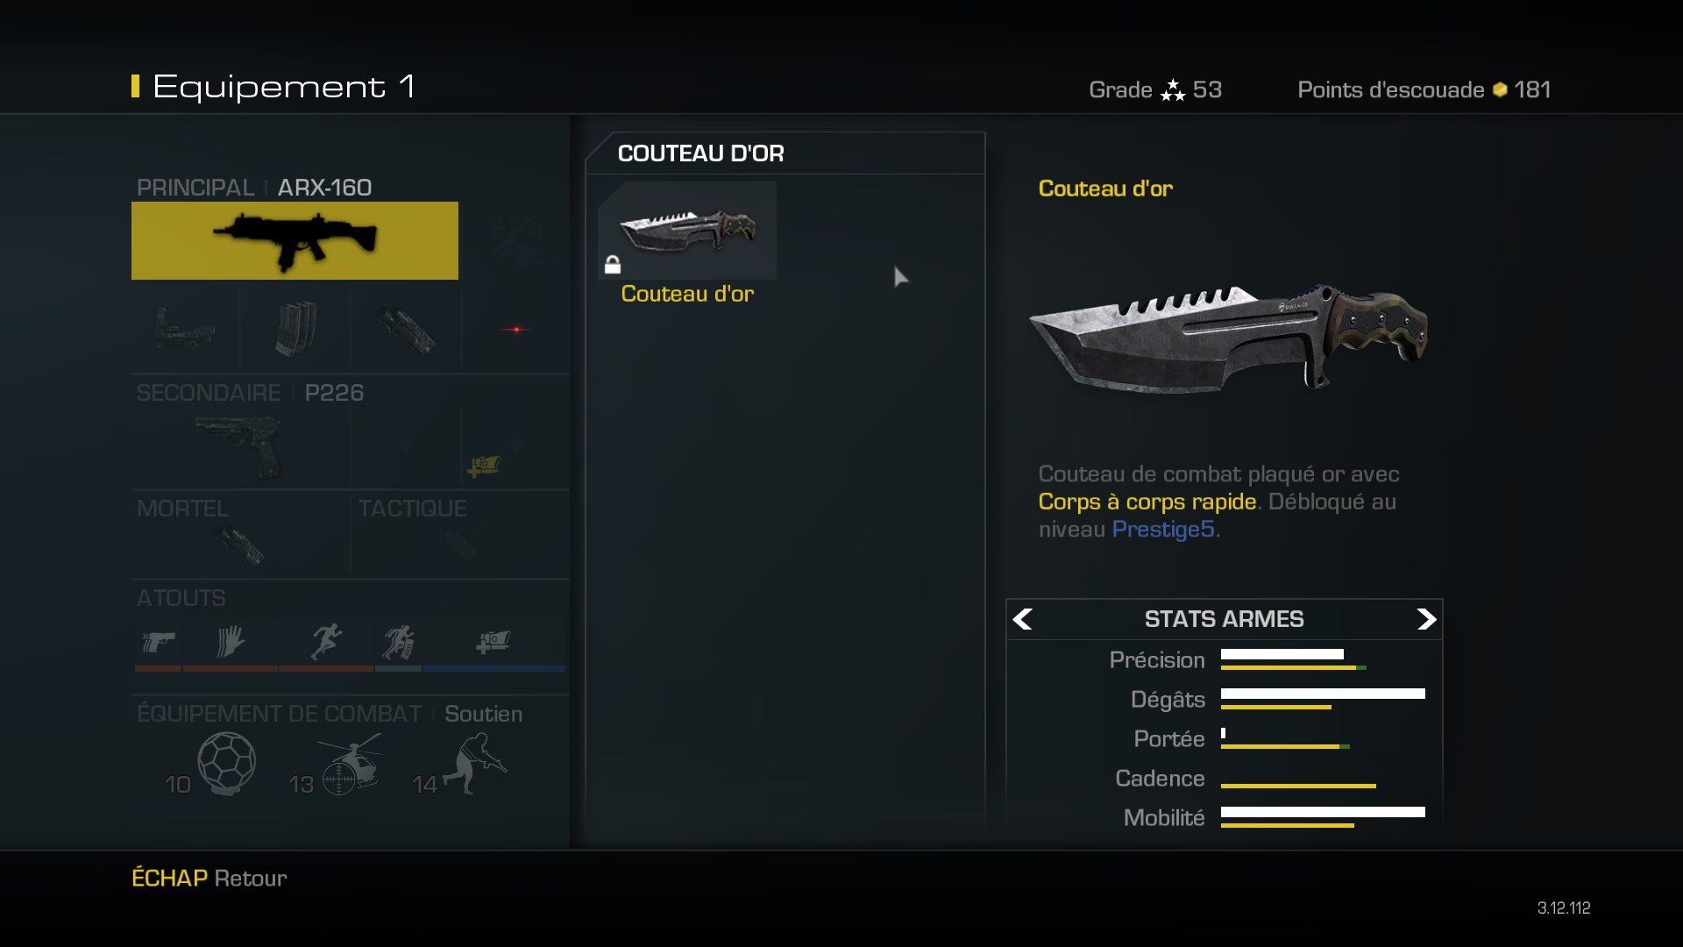
Task: Open the STATS ARMES header
Action: tap(1224, 619)
